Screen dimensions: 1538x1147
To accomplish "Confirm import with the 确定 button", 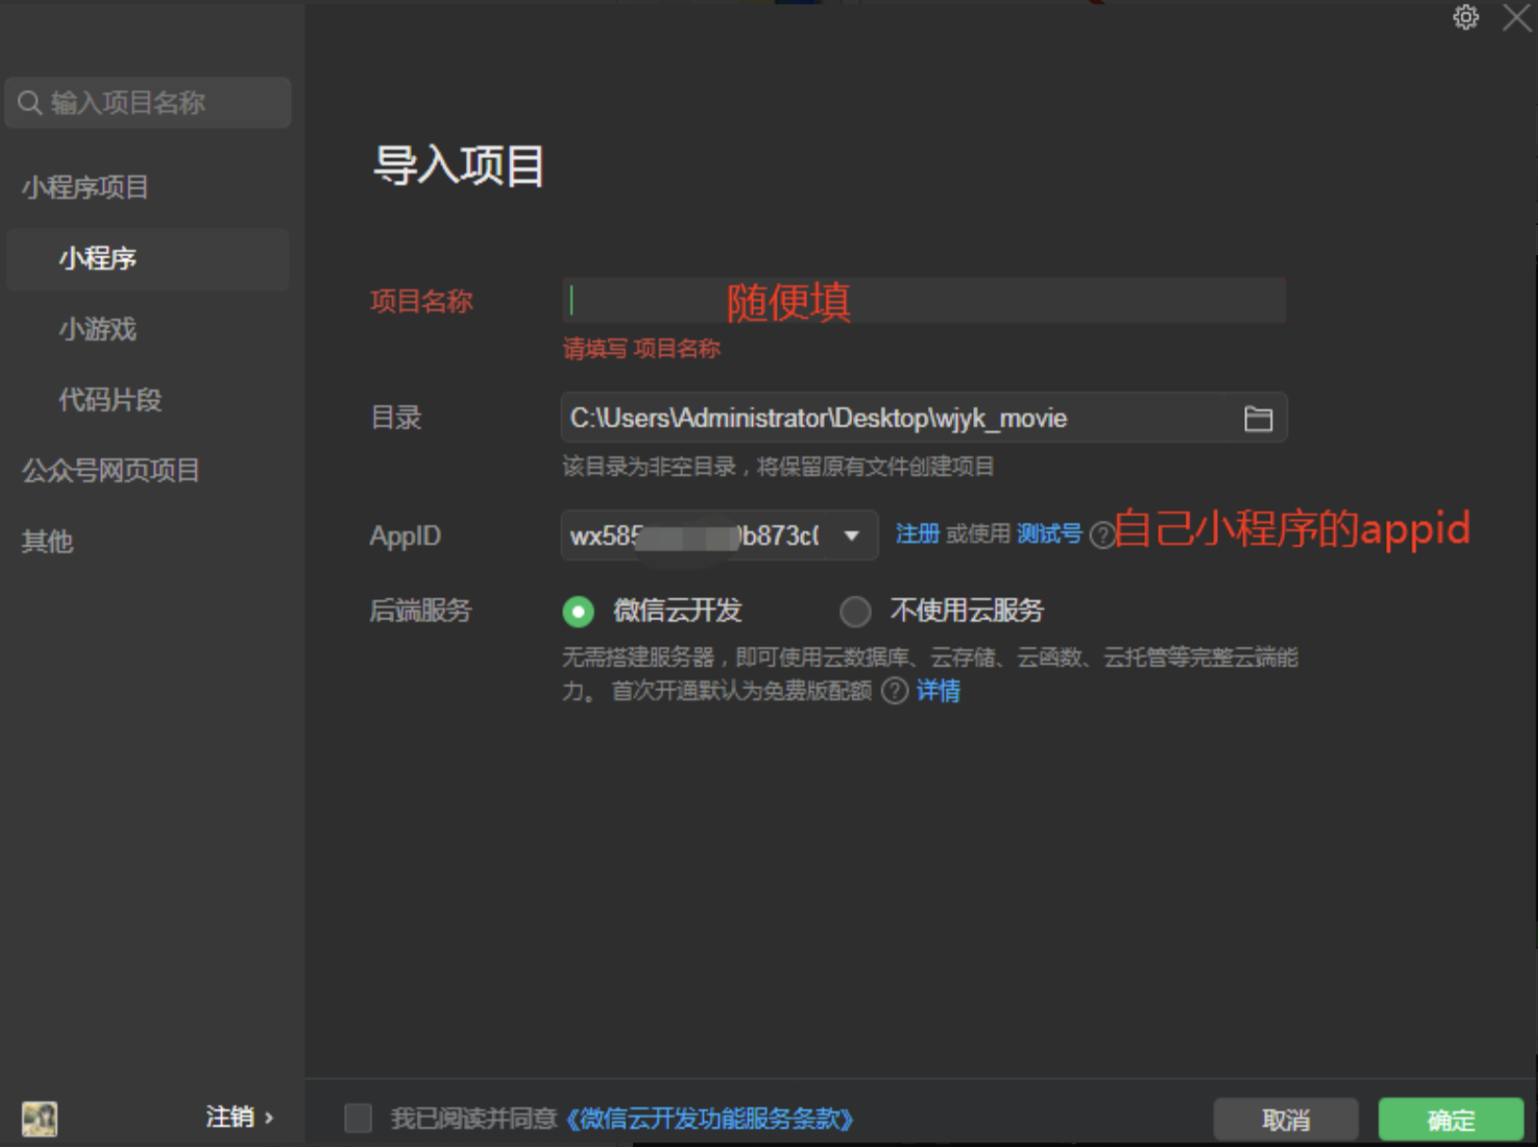I will click(1450, 1120).
